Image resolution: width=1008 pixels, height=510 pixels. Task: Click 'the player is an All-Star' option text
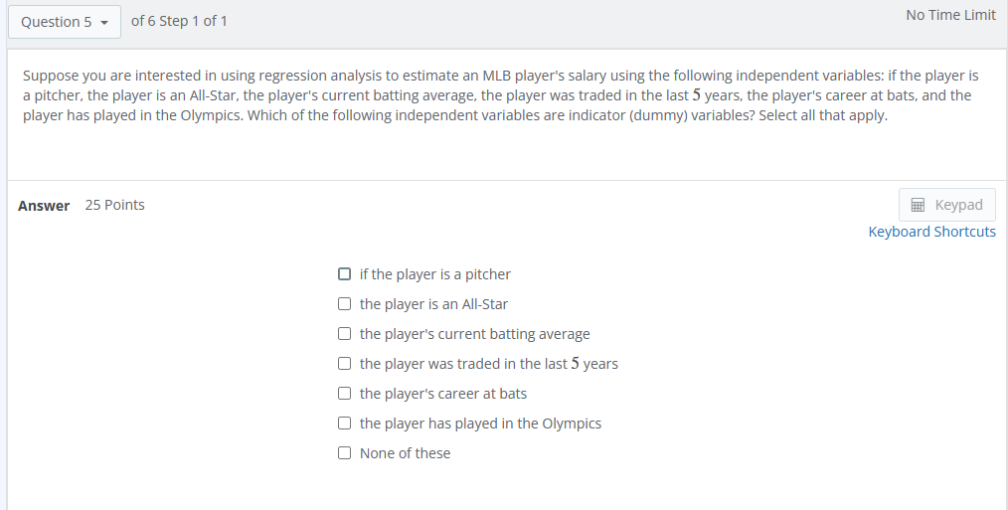(x=433, y=304)
